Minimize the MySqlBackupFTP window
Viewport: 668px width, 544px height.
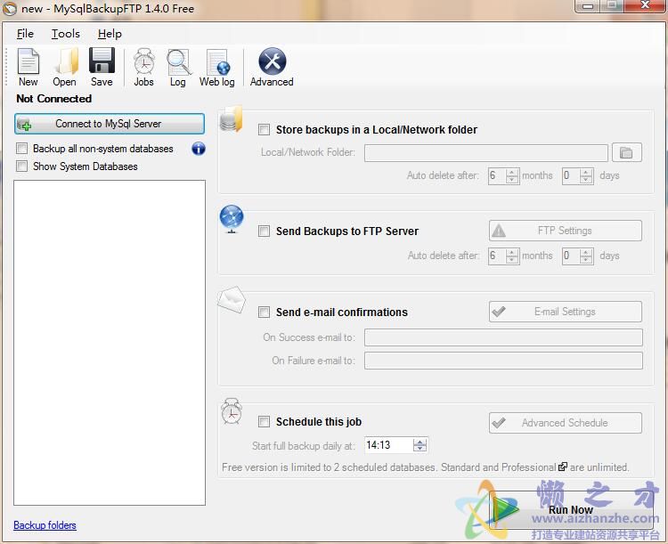[588, 5]
